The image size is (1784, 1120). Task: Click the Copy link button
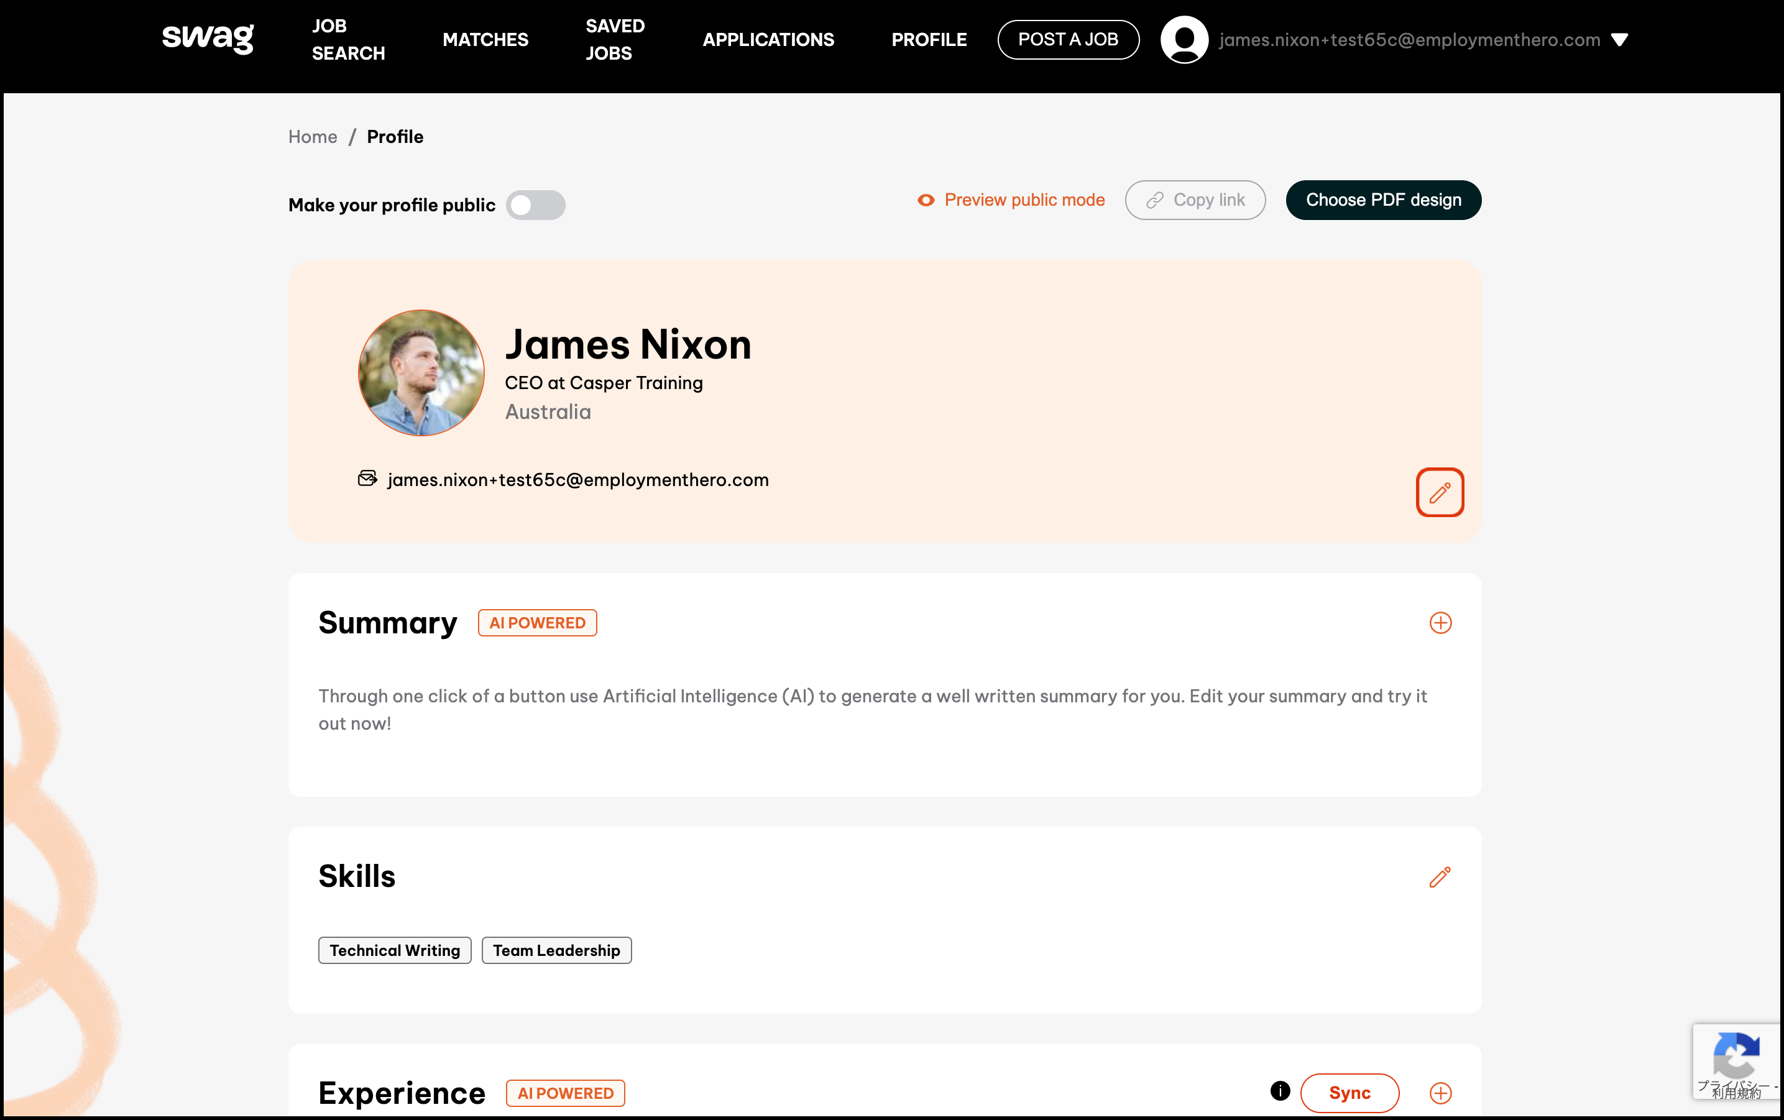(1194, 200)
